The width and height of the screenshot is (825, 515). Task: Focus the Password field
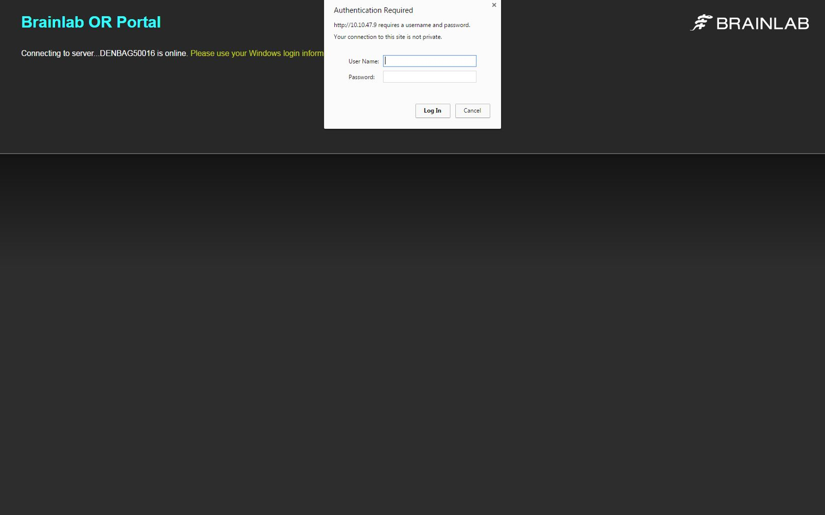429,77
